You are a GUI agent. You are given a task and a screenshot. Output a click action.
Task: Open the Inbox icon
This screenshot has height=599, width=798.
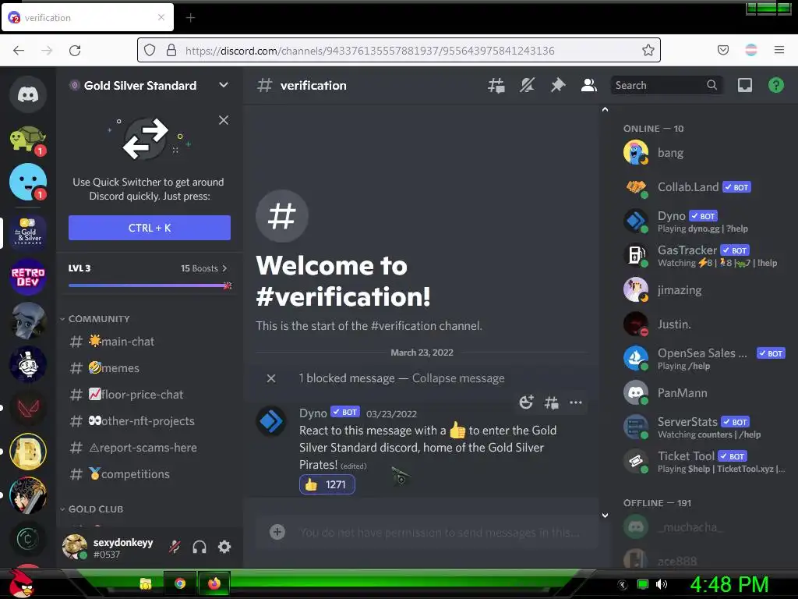click(x=744, y=86)
